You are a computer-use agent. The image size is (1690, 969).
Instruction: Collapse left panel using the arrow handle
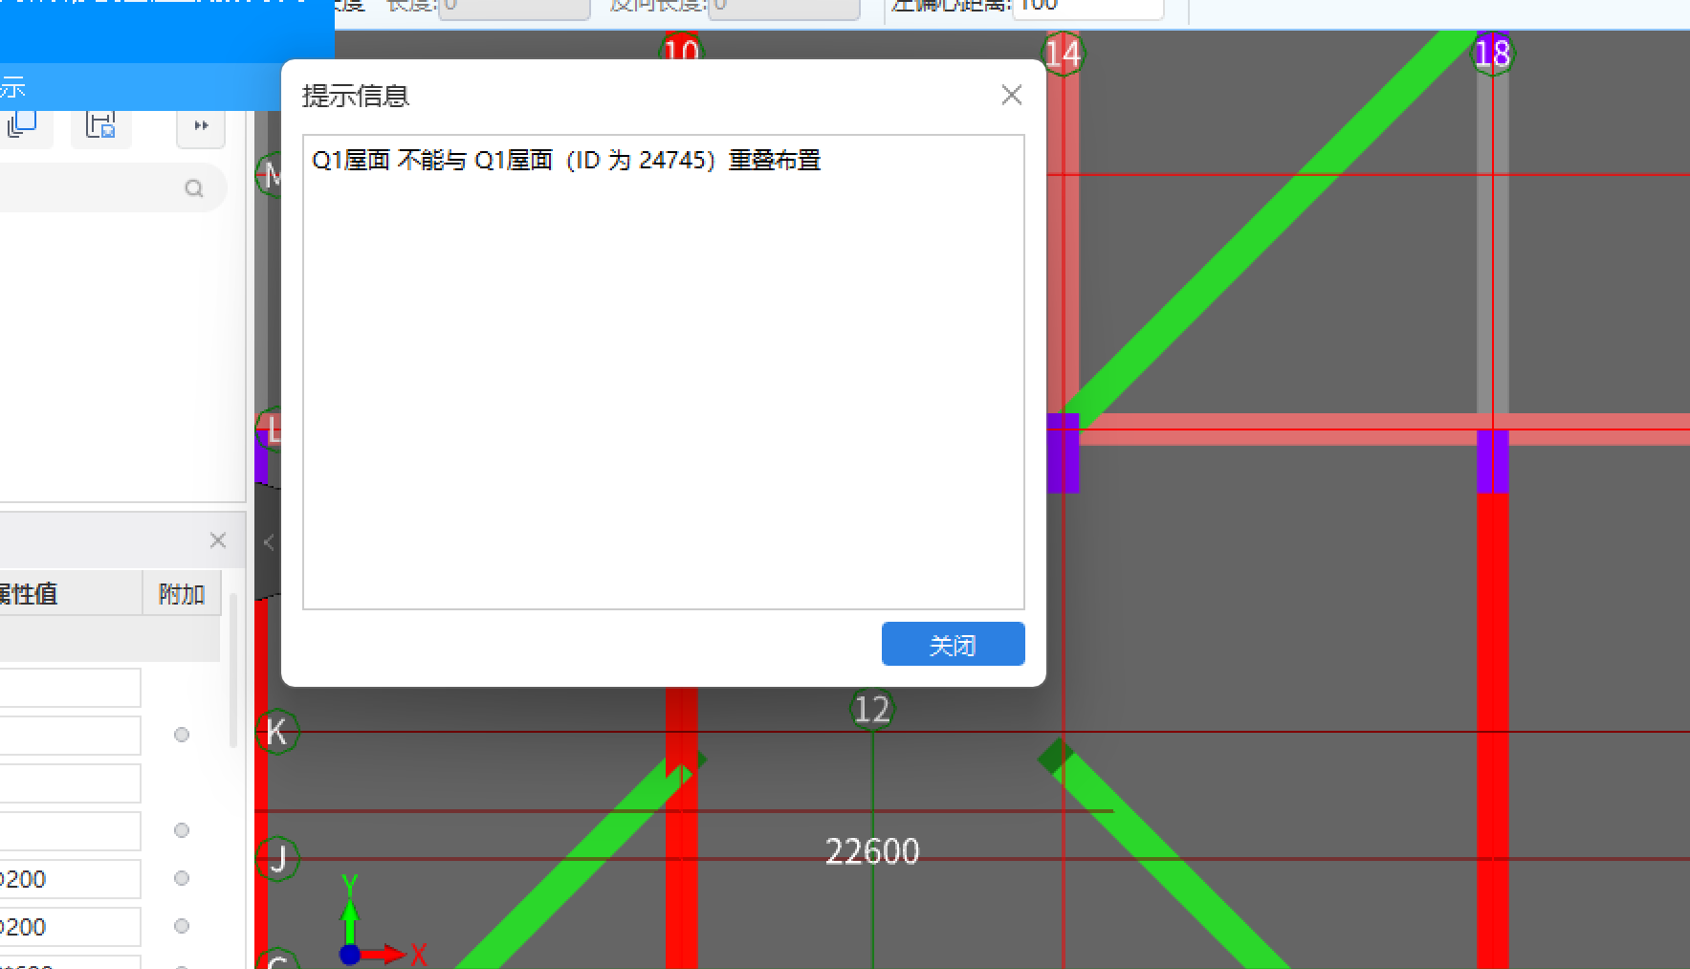[269, 542]
